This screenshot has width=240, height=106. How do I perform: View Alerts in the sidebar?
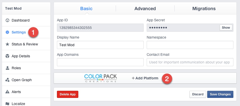pyautogui.click(x=26, y=92)
